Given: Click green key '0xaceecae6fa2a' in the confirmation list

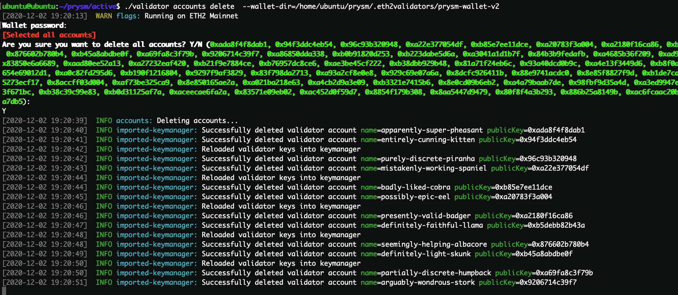Looking at the screenshot, I should tap(198, 92).
